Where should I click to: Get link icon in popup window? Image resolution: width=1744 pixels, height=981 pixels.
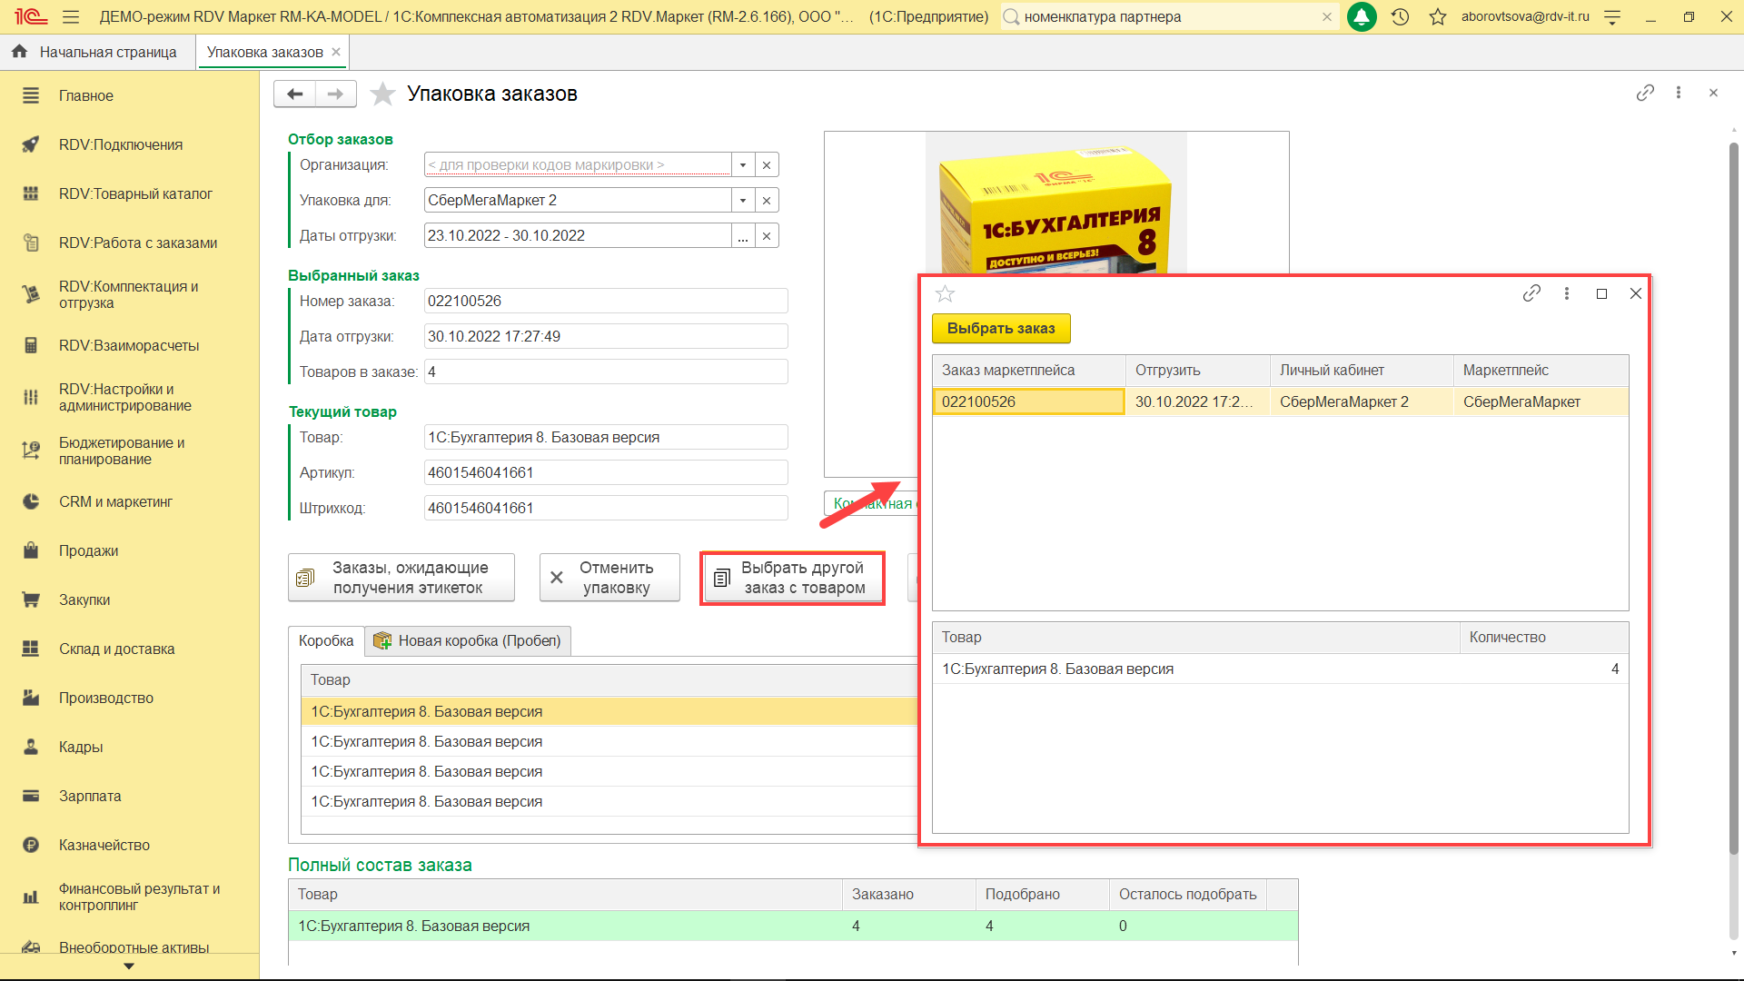tap(1531, 293)
